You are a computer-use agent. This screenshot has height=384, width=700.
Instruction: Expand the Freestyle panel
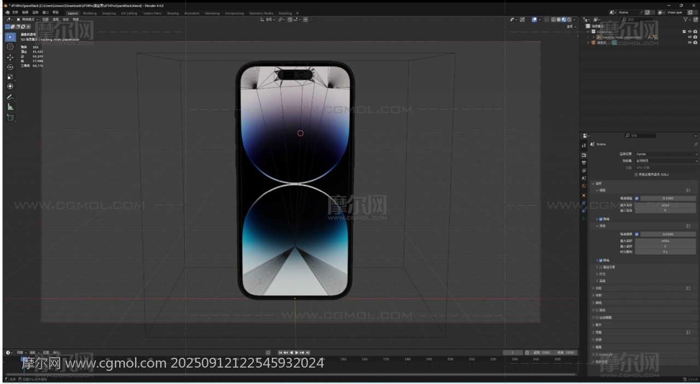(593, 354)
